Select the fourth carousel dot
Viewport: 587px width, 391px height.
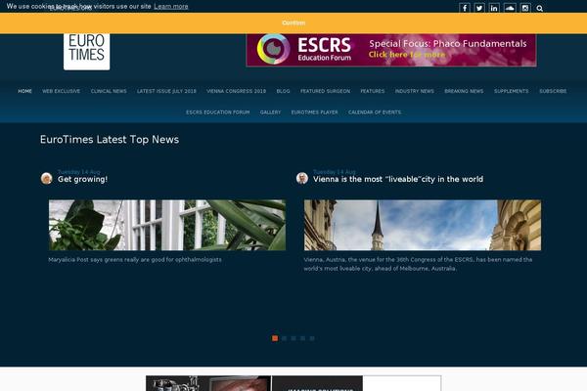302,338
